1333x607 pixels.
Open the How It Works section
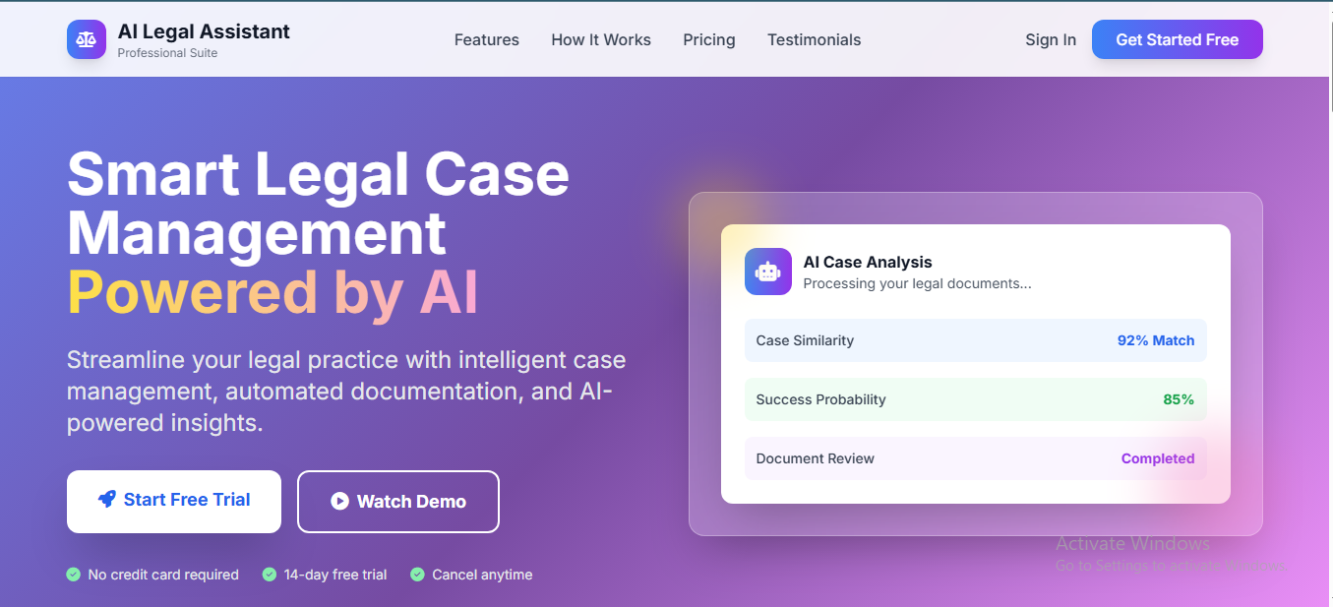pos(600,39)
